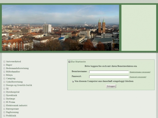The image size is (158, 118).
Task: Click the arrow icon beside DJ
Action: point(4,89)
